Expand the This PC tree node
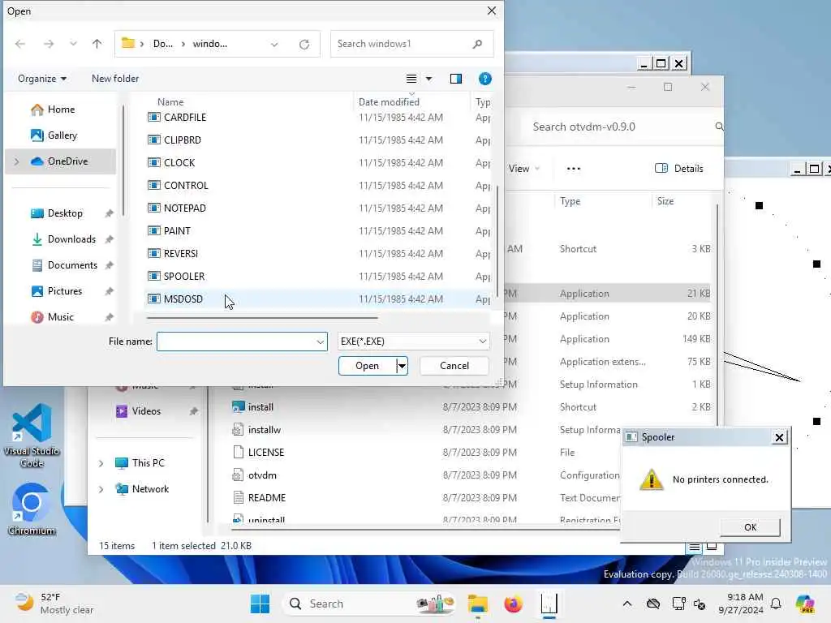 pyautogui.click(x=101, y=463)
